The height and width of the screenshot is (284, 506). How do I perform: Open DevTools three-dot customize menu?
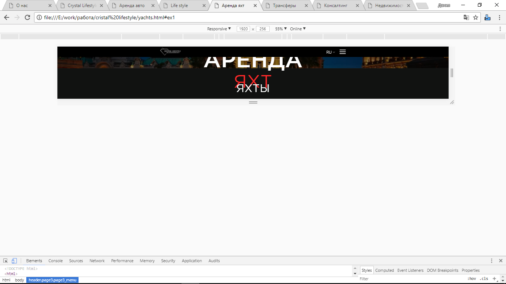(492, 261)
